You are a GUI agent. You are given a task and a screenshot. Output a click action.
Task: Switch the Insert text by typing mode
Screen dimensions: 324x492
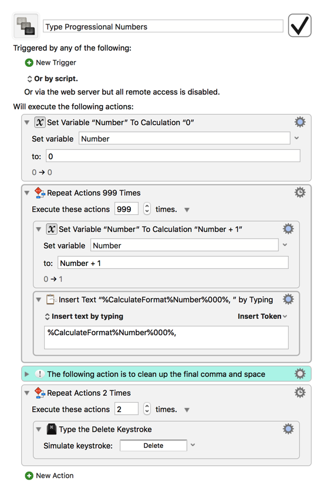point(84,316)
